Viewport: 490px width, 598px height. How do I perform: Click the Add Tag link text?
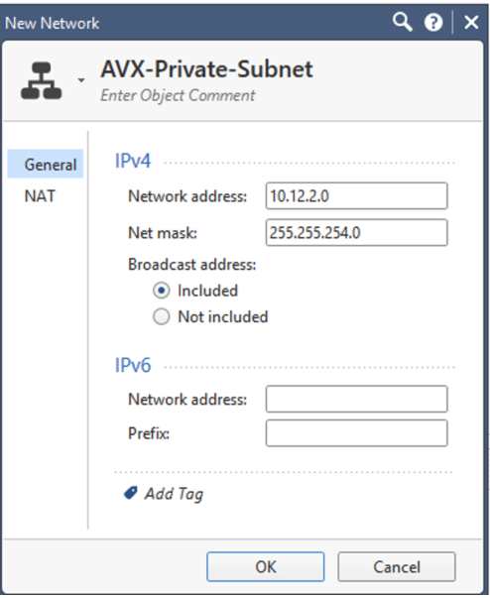[x=174, y=494]
